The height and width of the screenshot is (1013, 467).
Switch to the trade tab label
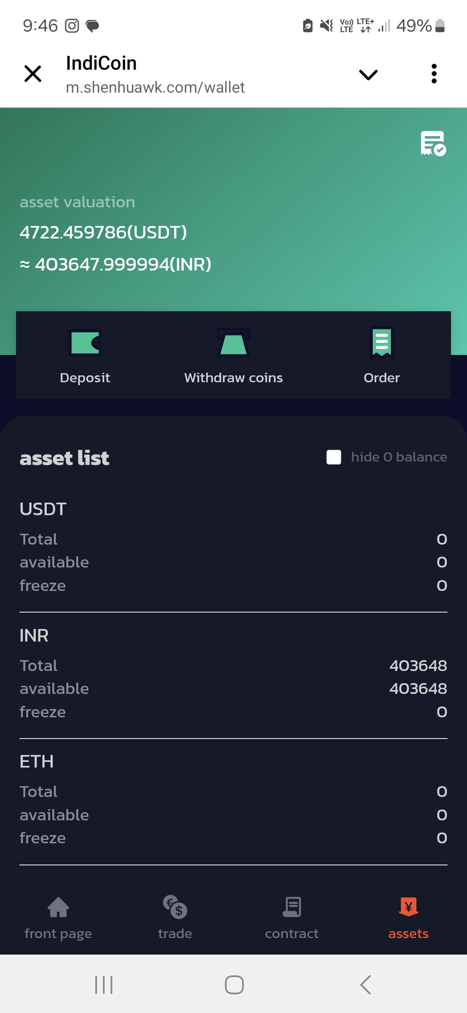click(x=175, y=934)
